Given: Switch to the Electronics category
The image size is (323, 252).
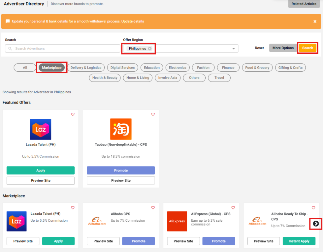Looking at the screenshot, I should [x=177, y=68].
